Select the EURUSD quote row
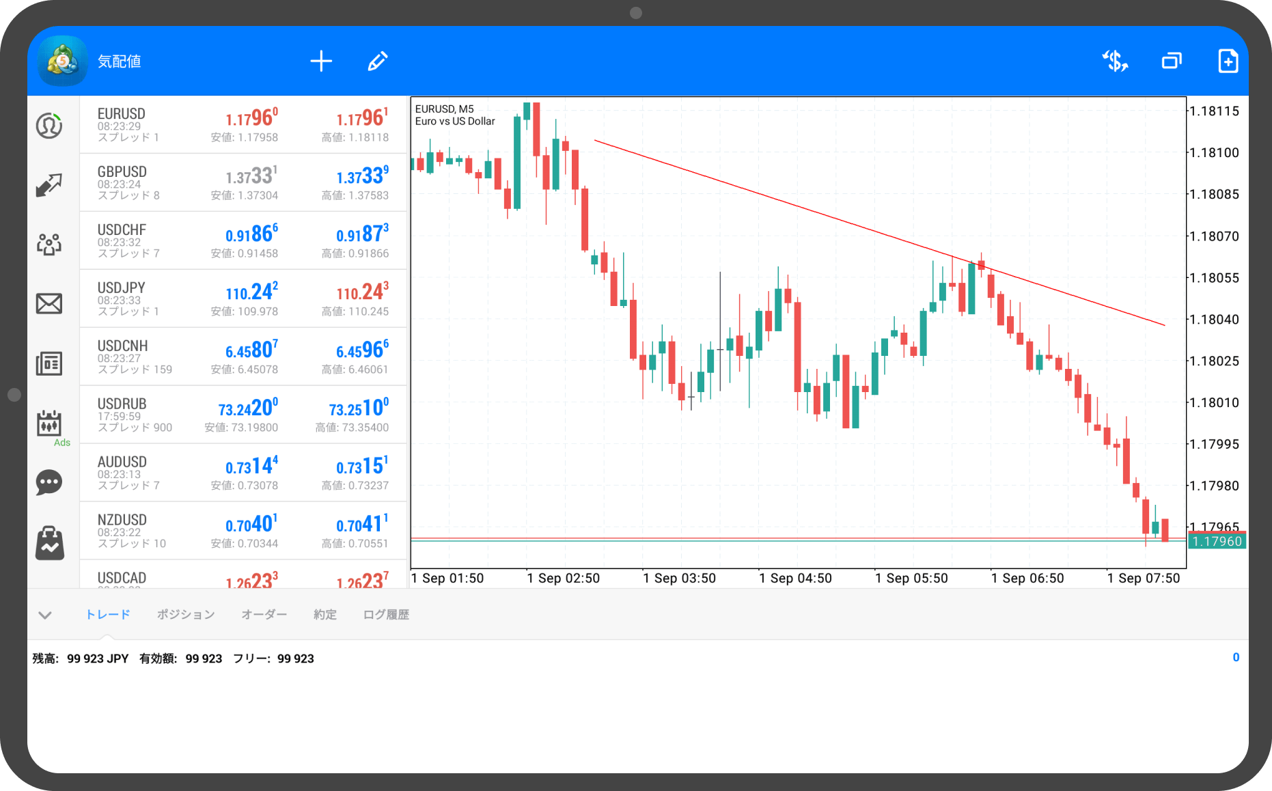1272x791 pixels. 243,125
